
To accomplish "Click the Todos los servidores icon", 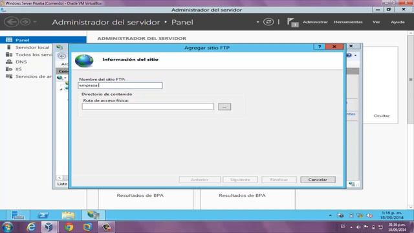I will tap(9, 54).
